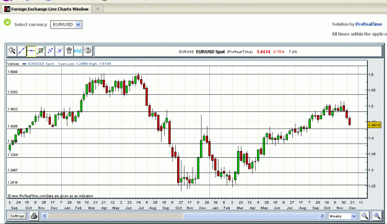Click the 7:24 time in header

point(292,52)
